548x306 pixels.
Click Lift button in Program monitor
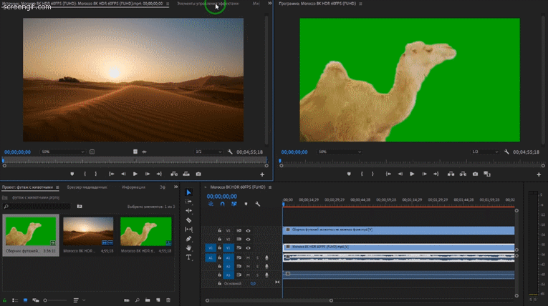(x=451, y=174)
